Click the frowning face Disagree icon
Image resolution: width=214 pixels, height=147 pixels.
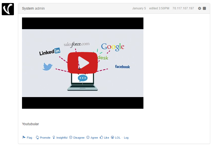(71, 137)
